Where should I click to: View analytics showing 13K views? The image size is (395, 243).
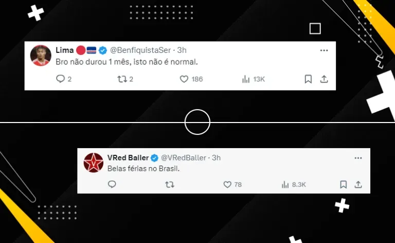253,79
